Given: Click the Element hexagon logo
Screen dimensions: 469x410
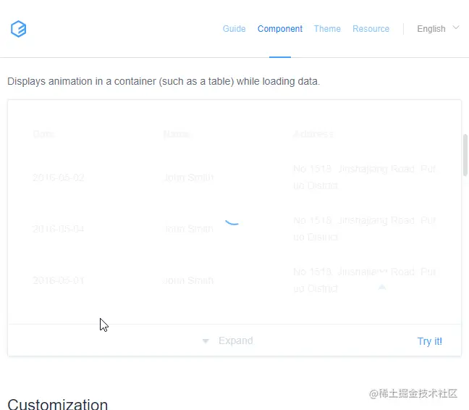Looking at the screenshot, I should point(19,29).
